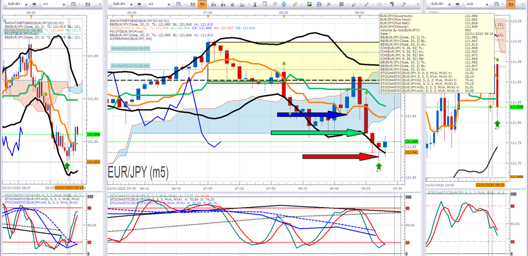528x256 pixels.
Task: Select the cursor pointer tool in the m5 toolbar
Action: tap(233, 4)
